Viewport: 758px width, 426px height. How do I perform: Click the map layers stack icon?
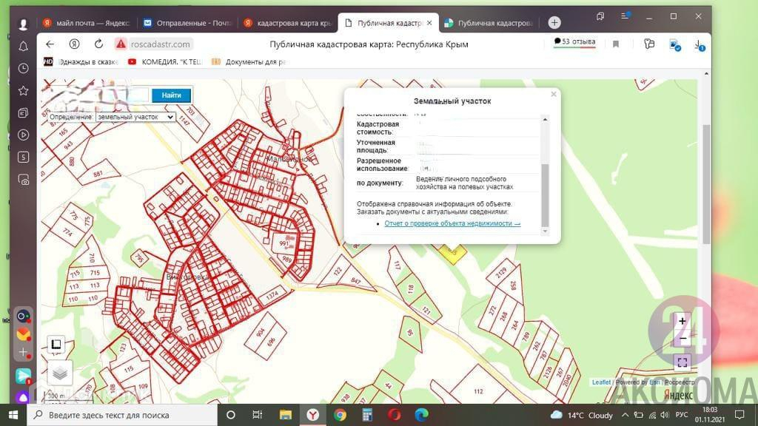point(61,371)
